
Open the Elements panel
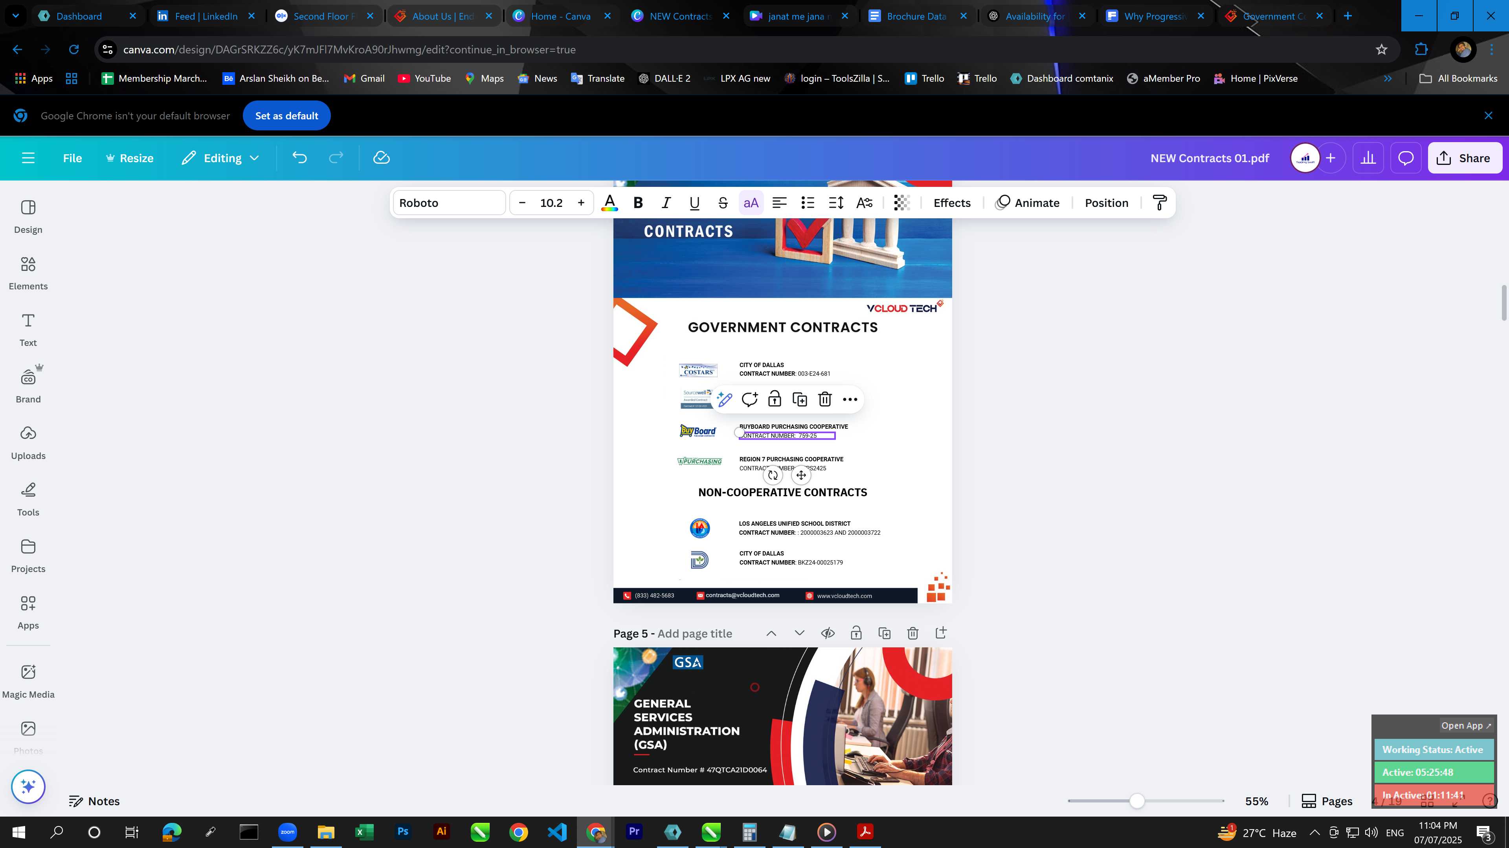point(28,273)
